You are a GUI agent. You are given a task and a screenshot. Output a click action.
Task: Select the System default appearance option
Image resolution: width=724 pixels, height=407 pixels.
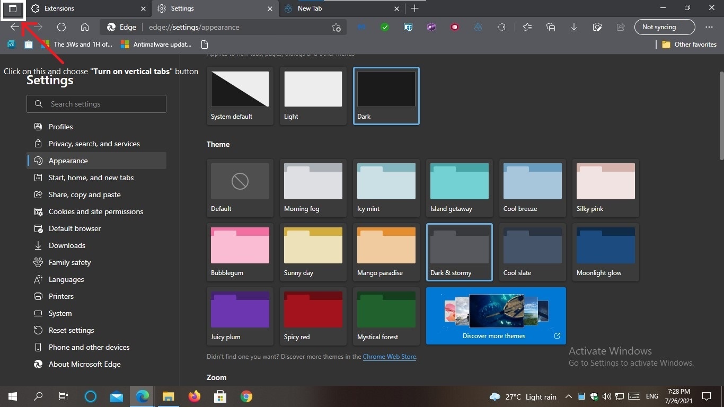240,95
